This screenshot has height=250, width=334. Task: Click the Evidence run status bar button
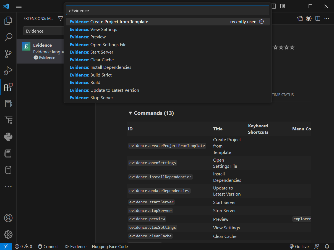pyautogui.click(x=76, y=246)
